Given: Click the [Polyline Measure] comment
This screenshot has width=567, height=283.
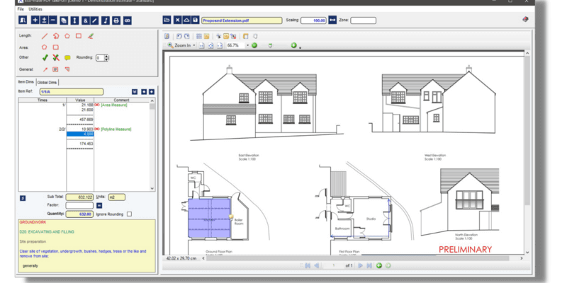Looking at the screenshot, I should tap(116, 129).
